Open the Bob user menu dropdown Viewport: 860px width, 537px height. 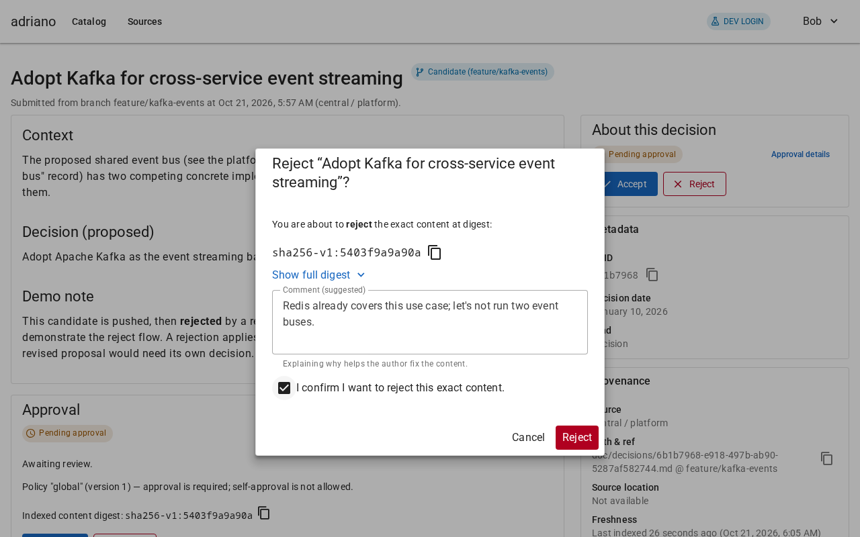(x=820, y=21)
